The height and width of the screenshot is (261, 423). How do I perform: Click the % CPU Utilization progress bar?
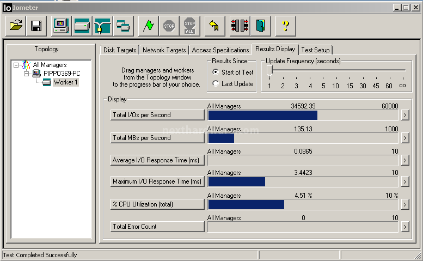click(303, 204)
